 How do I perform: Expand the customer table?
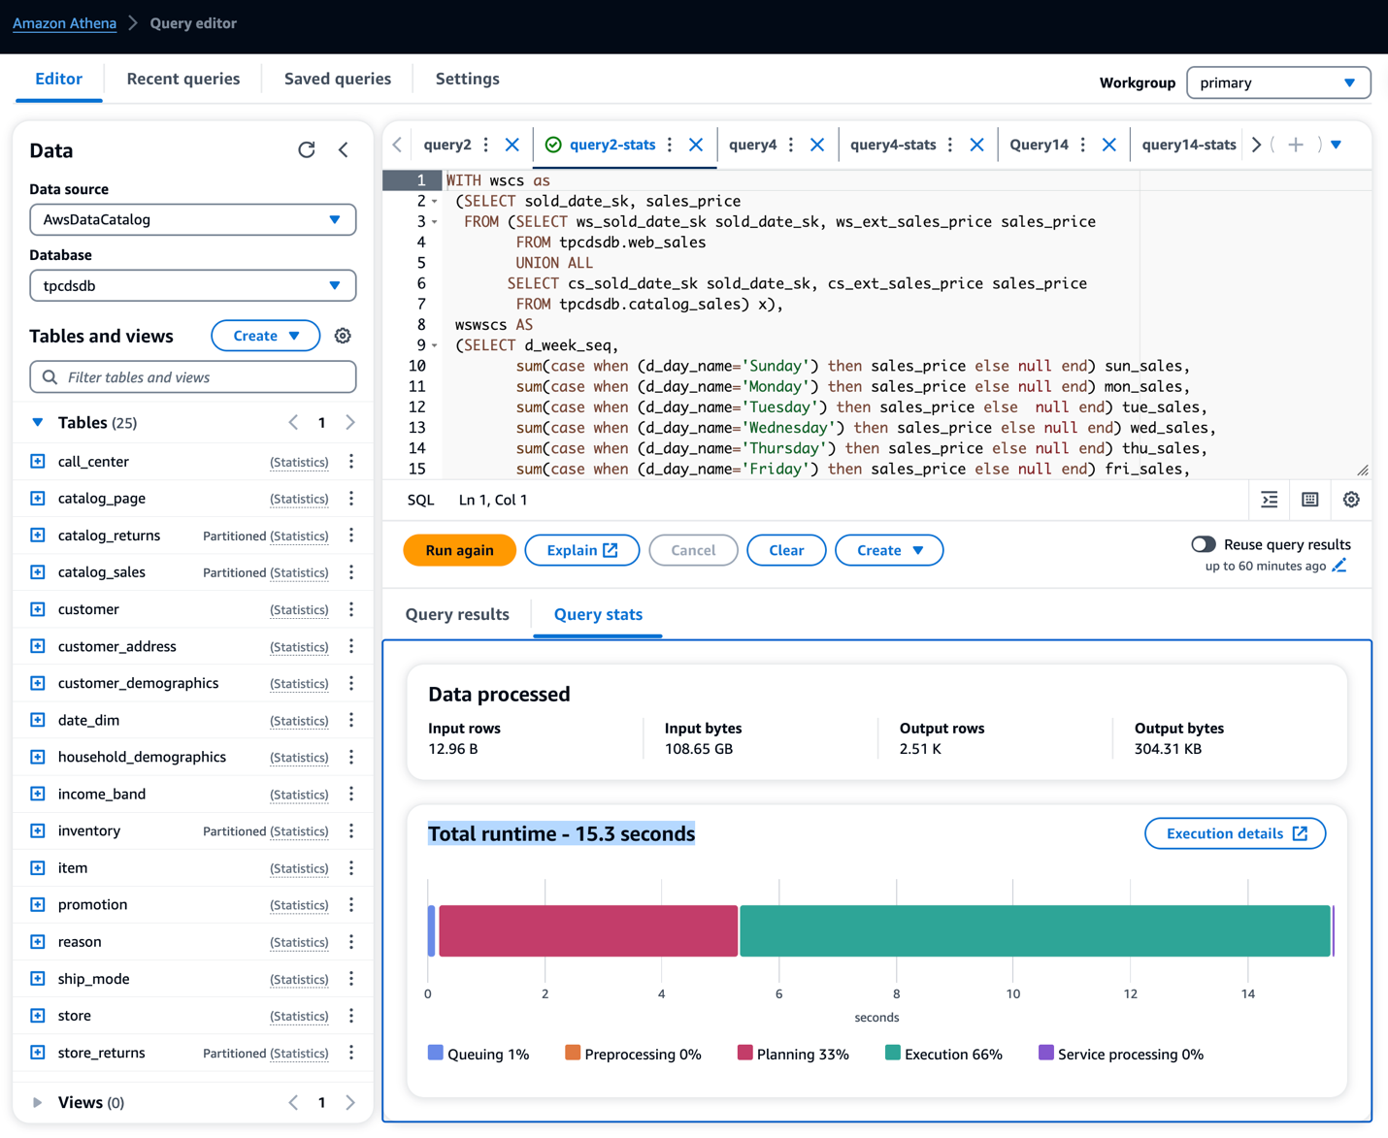(38, 609)
